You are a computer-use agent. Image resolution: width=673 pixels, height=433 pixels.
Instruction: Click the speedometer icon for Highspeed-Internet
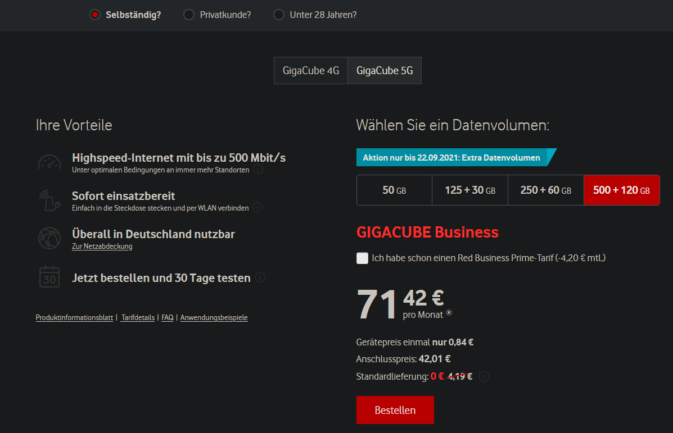click(49, 162)
